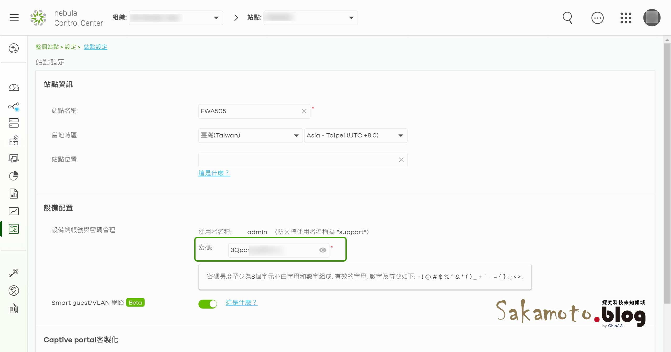Toggle Smart guest/VLAN network switch

[x=208, y=304]
